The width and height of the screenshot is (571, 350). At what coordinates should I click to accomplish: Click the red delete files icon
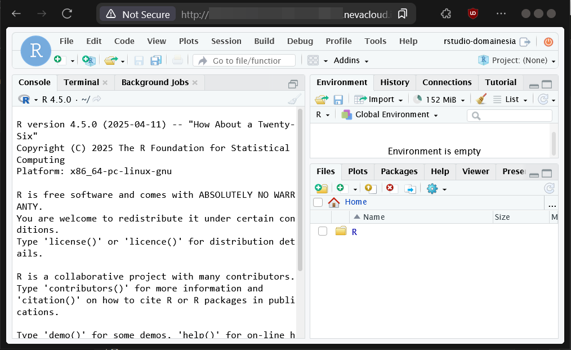pos(390,188)
